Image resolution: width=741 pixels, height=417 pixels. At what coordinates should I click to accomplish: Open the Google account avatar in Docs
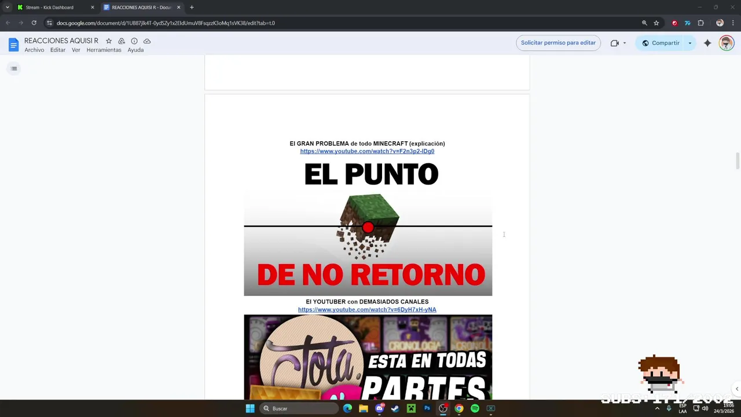pyautogui.click(x=726, y=43)
